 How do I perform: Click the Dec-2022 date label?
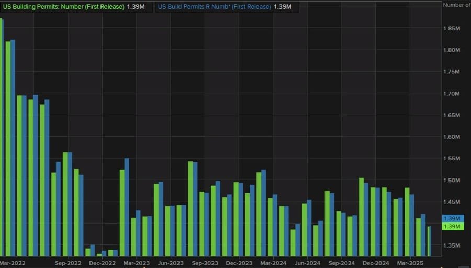[x=103, y=263]
